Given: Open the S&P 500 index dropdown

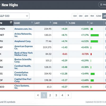Looking at the screenshot, I should coord(14,16).
